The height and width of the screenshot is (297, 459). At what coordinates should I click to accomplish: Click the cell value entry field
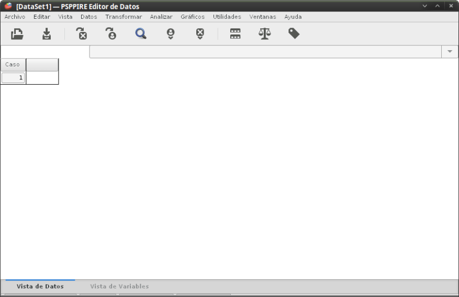(x=265, y=52)
